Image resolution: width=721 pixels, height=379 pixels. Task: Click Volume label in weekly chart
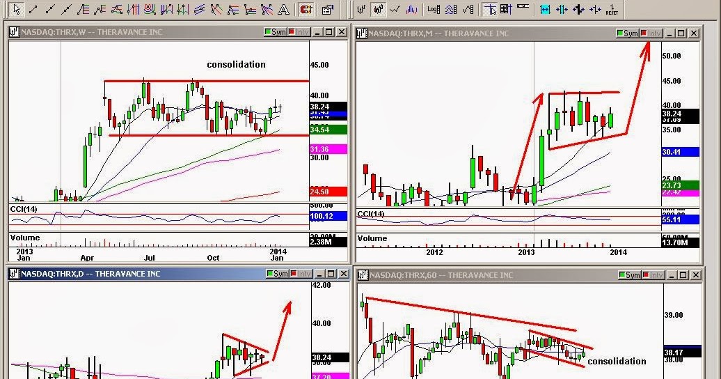coord(25,238)
